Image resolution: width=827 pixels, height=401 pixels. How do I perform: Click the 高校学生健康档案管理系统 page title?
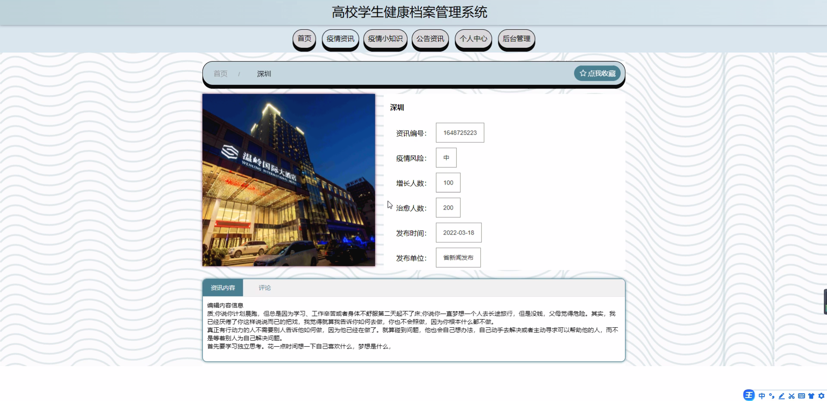click(x=409, y=12)
